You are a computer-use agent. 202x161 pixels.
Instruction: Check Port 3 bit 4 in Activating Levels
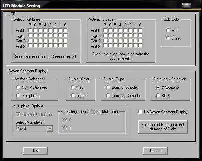pos(120,46)
